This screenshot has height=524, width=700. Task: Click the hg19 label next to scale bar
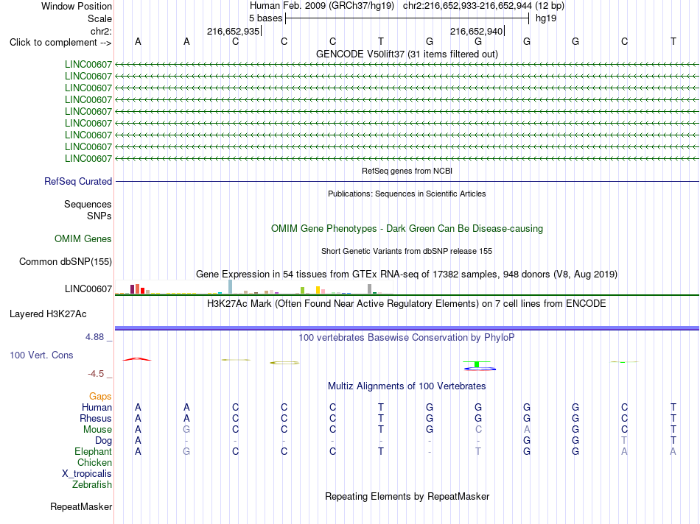[546, 18]
